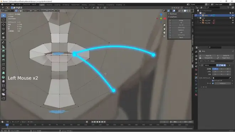Viewport: 235px width, 132px height.
Task: Activate the Cursor tool in left toolbar
Action: coord(4,20)
